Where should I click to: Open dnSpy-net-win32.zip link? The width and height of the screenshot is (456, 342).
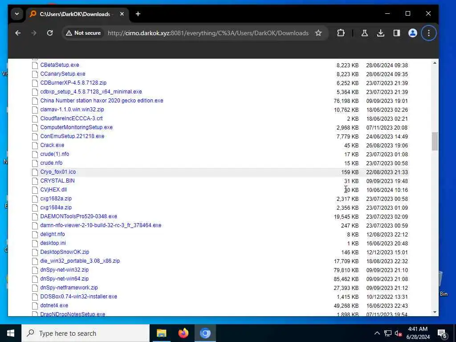(64, 270)
